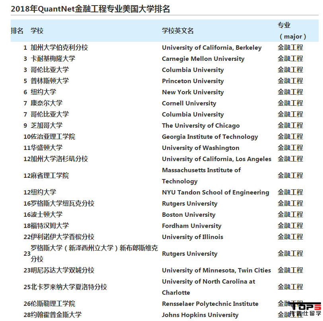The image size is (323, 321).
Task: Click rank number "1" beside 加州大学伯克利分校
Action: click(25, 48)
